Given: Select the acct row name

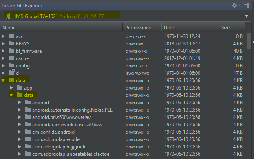Looking at the screenshot, I should [x=20, y=36].
